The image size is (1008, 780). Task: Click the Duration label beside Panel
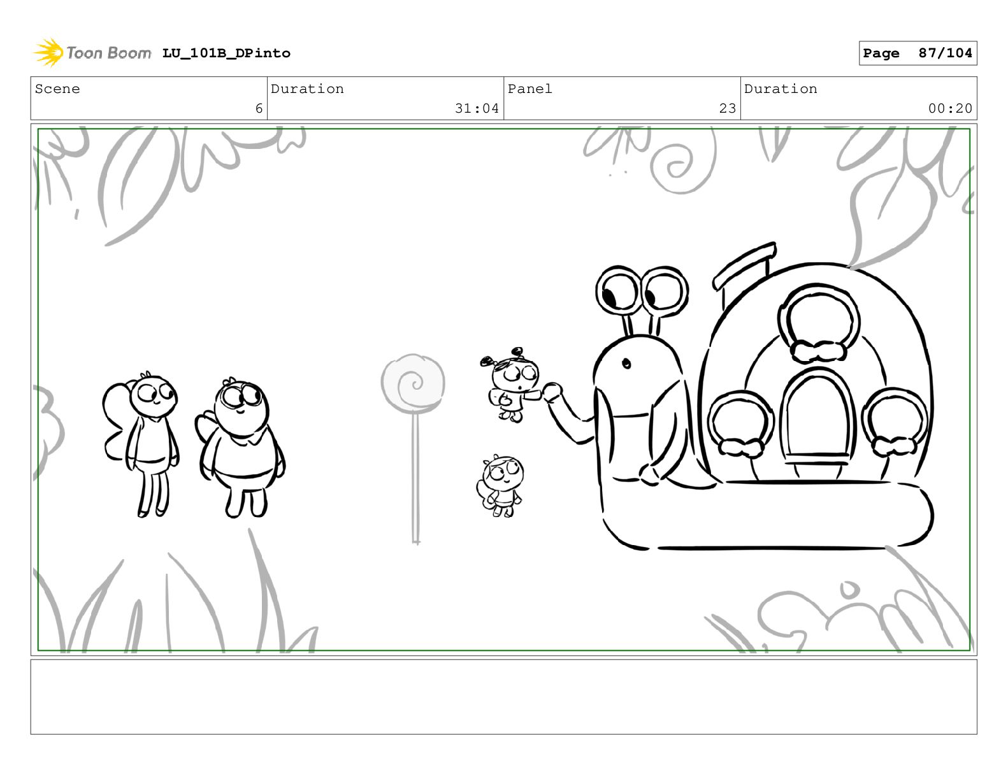(x=781, y=89)
